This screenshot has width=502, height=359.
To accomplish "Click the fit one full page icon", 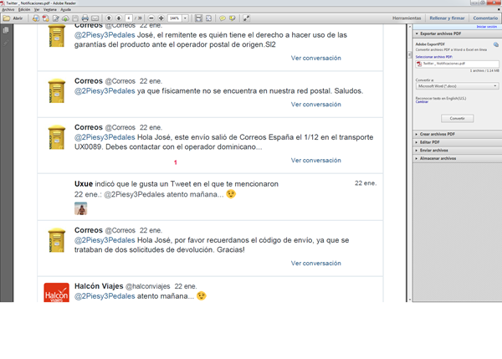I will pos(208,18).
